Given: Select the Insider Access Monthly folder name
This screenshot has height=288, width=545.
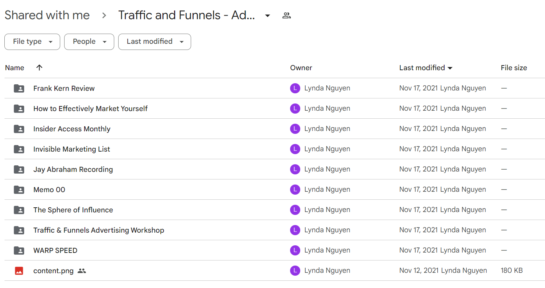Looking at the screenshot, I should pyautogui.click(x=72, y=129).
